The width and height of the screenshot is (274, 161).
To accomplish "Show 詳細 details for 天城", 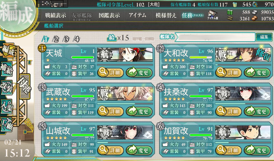I will [x=111, y=73].
